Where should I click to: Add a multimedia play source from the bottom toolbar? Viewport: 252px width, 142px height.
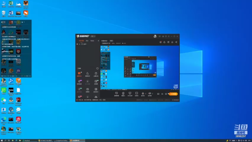pyautogui.click(x=136, y=94)
